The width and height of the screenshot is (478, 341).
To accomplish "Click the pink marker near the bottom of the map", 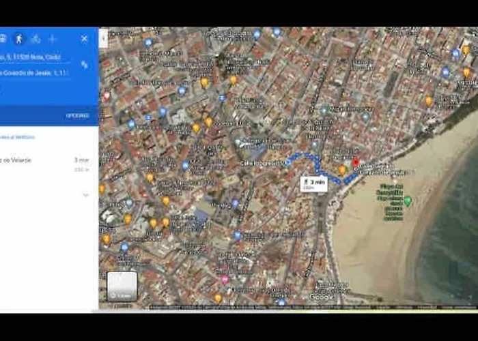I will [x=225, y=280].
